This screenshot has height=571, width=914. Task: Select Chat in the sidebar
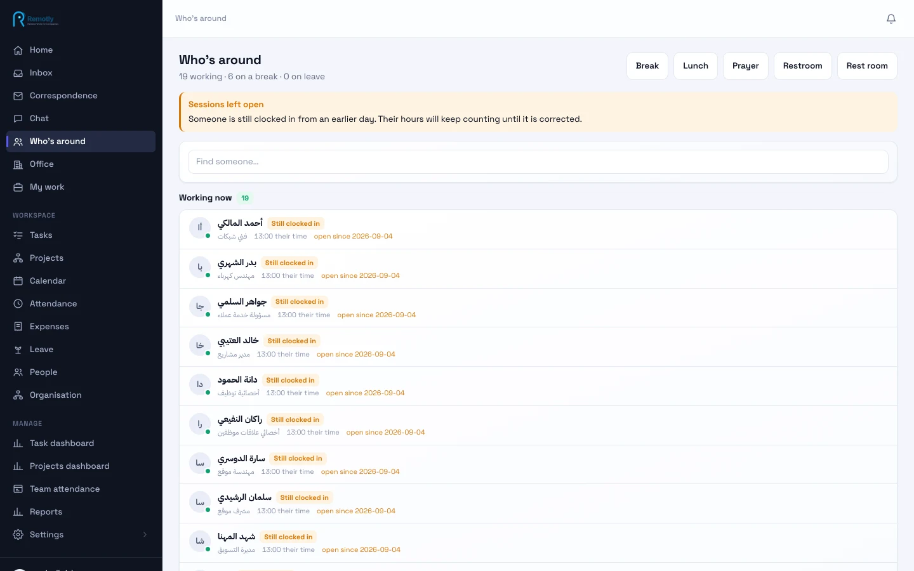81,119
